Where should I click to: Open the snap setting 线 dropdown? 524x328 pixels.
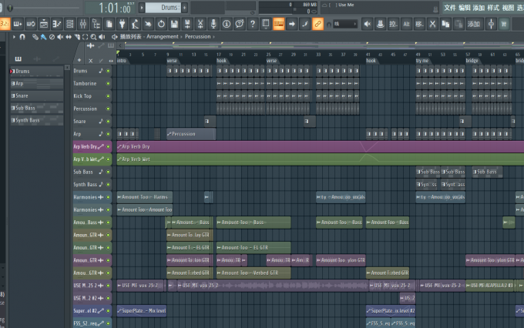345,24
